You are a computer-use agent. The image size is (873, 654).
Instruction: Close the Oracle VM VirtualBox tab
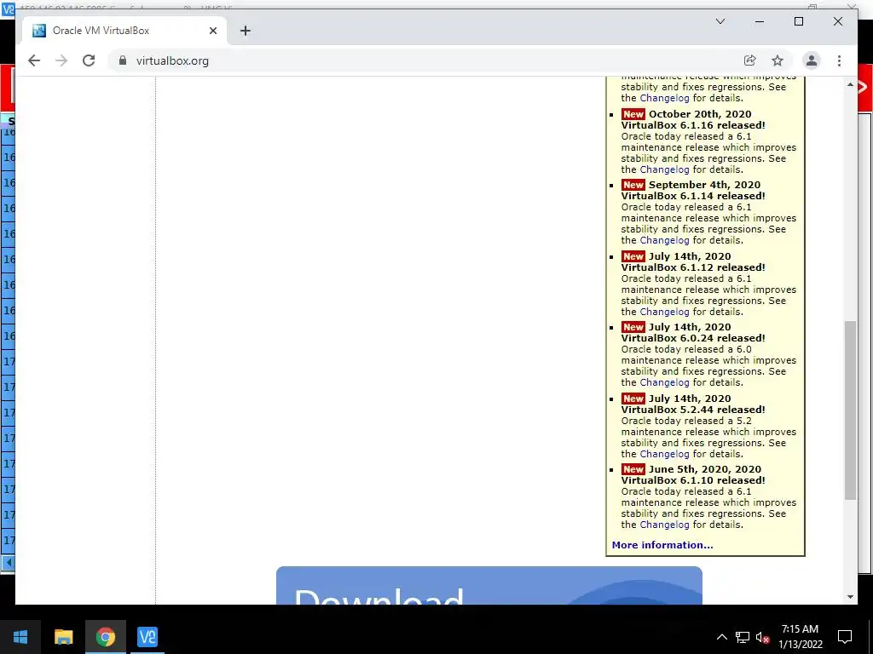click(212, 31)
